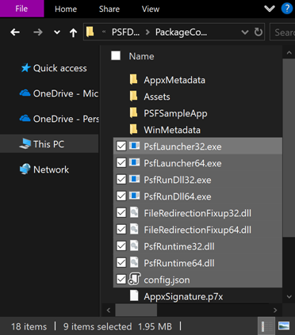Click the config.json script file icon
The width and height of the screenshot is (295, 335).
[134, 279]
